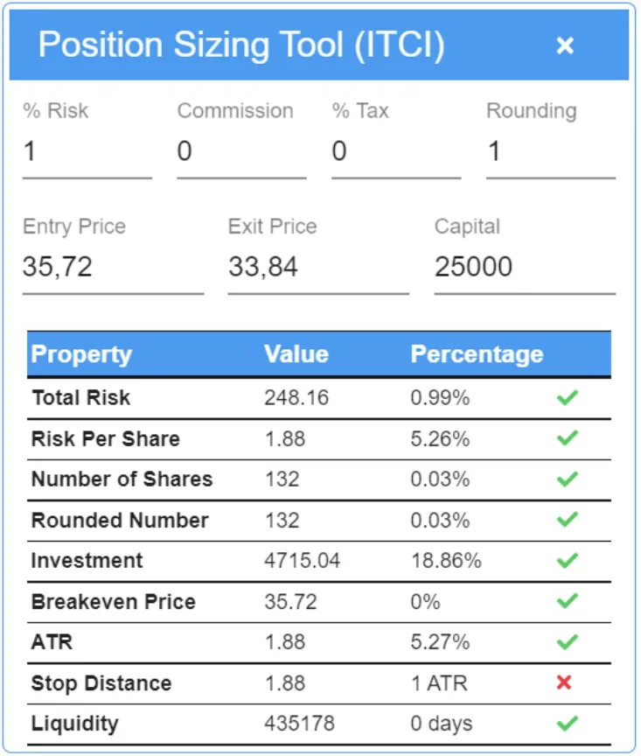The width and height of the screenshot is (641, 756).
Task: Click the Property column header
Action: (x=81, y=354)
